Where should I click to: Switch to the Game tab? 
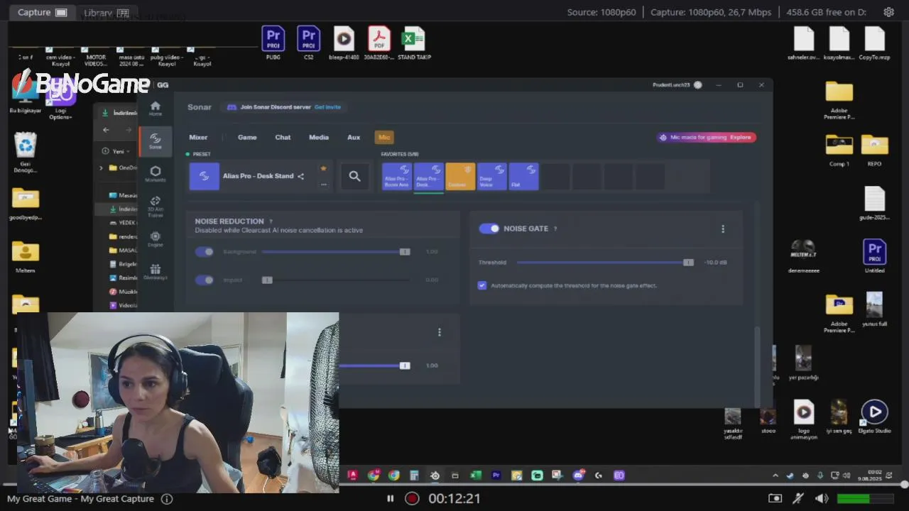tap(247, 138)
